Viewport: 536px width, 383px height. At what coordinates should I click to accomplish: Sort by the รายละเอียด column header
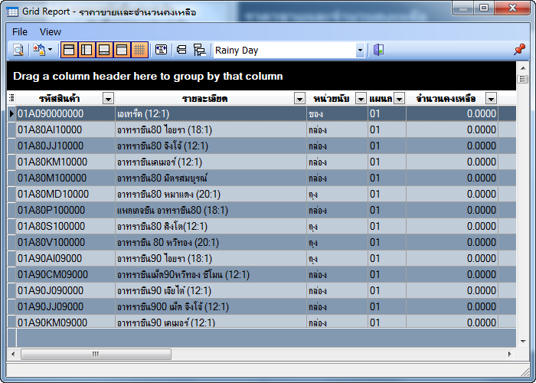click(204, 98)
